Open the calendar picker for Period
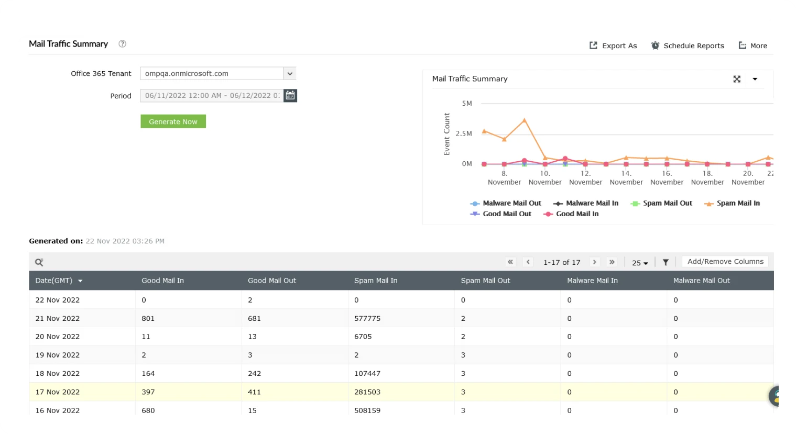This screenshot has height=434, width=796. coord(290,95)
